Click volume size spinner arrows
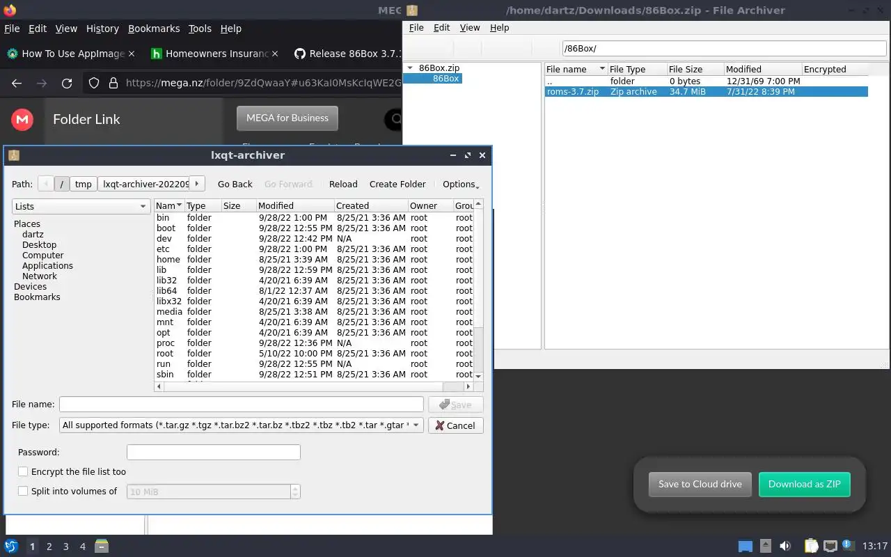Screen dimensions: 891x557 [296, 492]
